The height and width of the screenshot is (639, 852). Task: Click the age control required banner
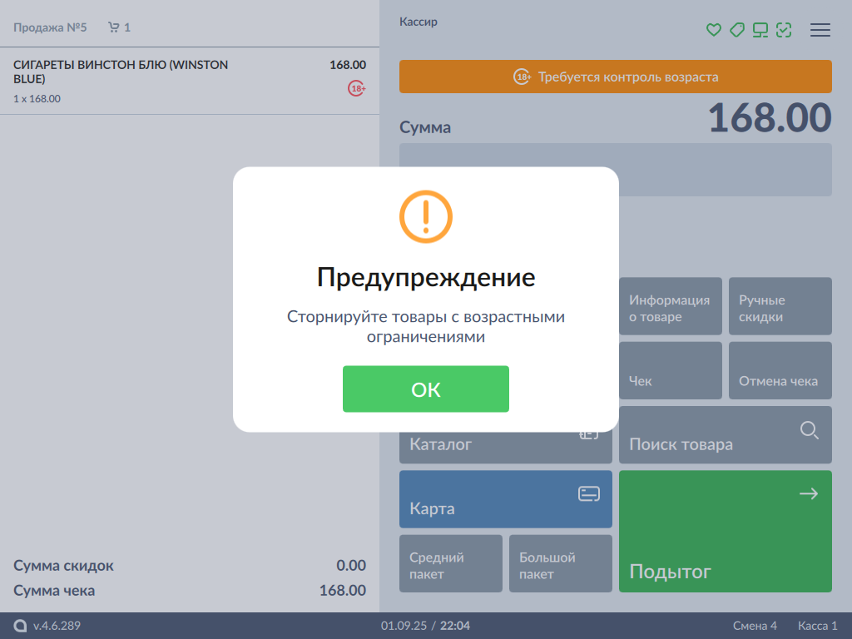615,77
